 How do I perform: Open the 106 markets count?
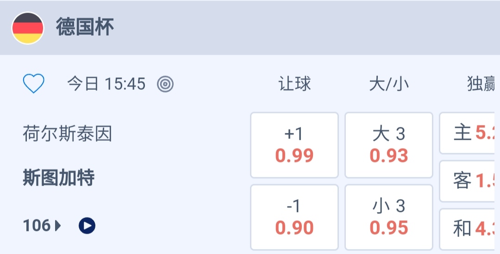click(37, 226)
